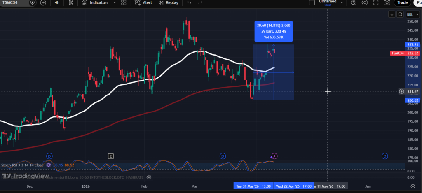The height and width of the screenshot is (193, 422).
Task: Click the Trade button
Action: coord(401,2)
